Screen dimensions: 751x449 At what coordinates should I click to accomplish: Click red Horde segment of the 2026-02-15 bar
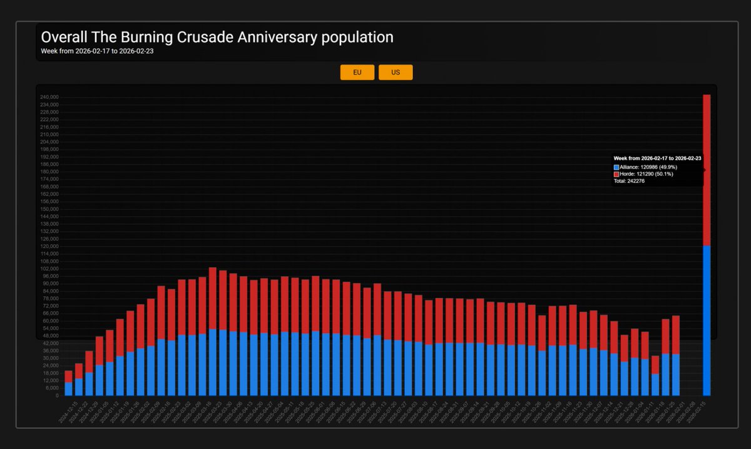[707, 170]
